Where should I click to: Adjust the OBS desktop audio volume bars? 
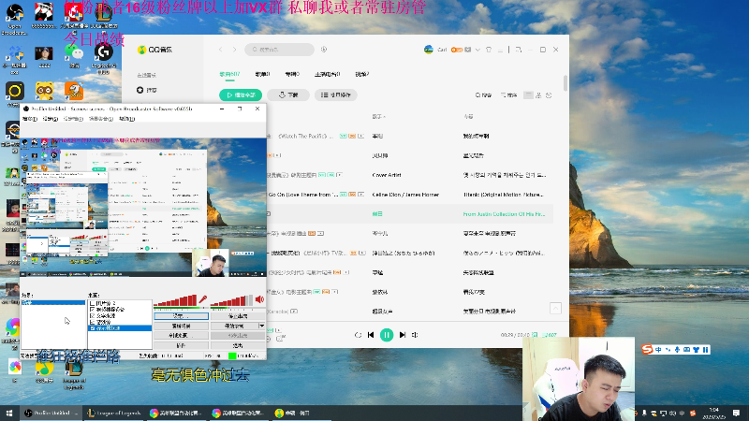pos(231,300)
